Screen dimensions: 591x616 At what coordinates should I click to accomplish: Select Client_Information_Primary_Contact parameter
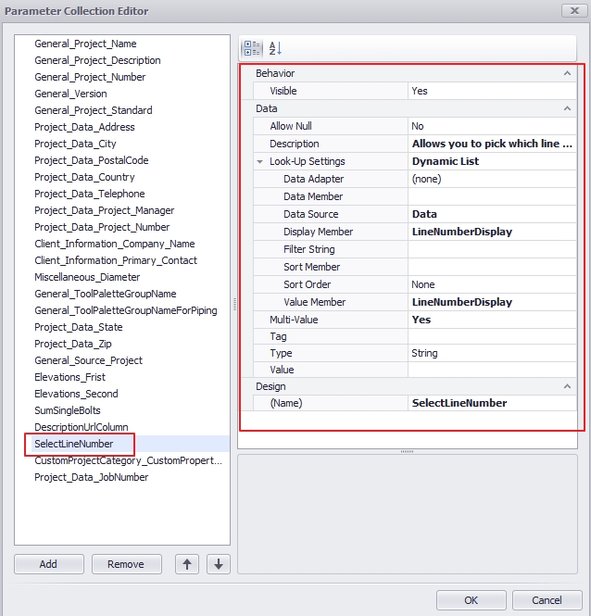point(116,261)
